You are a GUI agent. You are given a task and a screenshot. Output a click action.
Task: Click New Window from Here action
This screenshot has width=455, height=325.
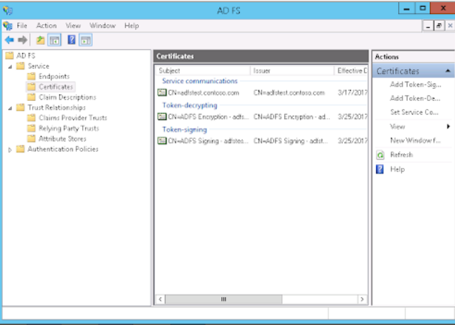pos(415,140)
